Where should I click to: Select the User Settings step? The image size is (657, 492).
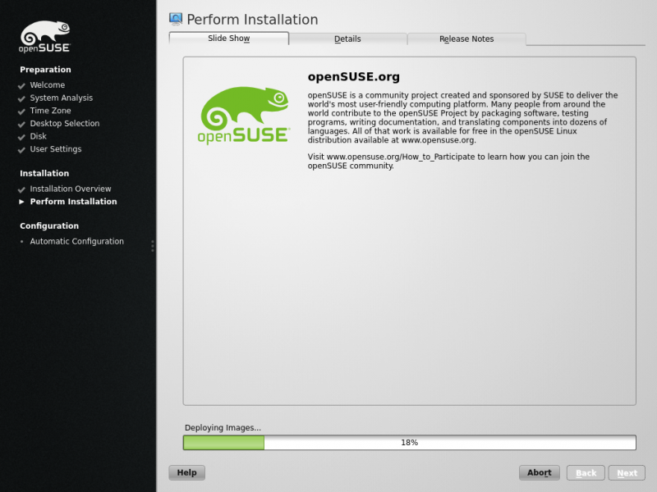tap(56, 149)
